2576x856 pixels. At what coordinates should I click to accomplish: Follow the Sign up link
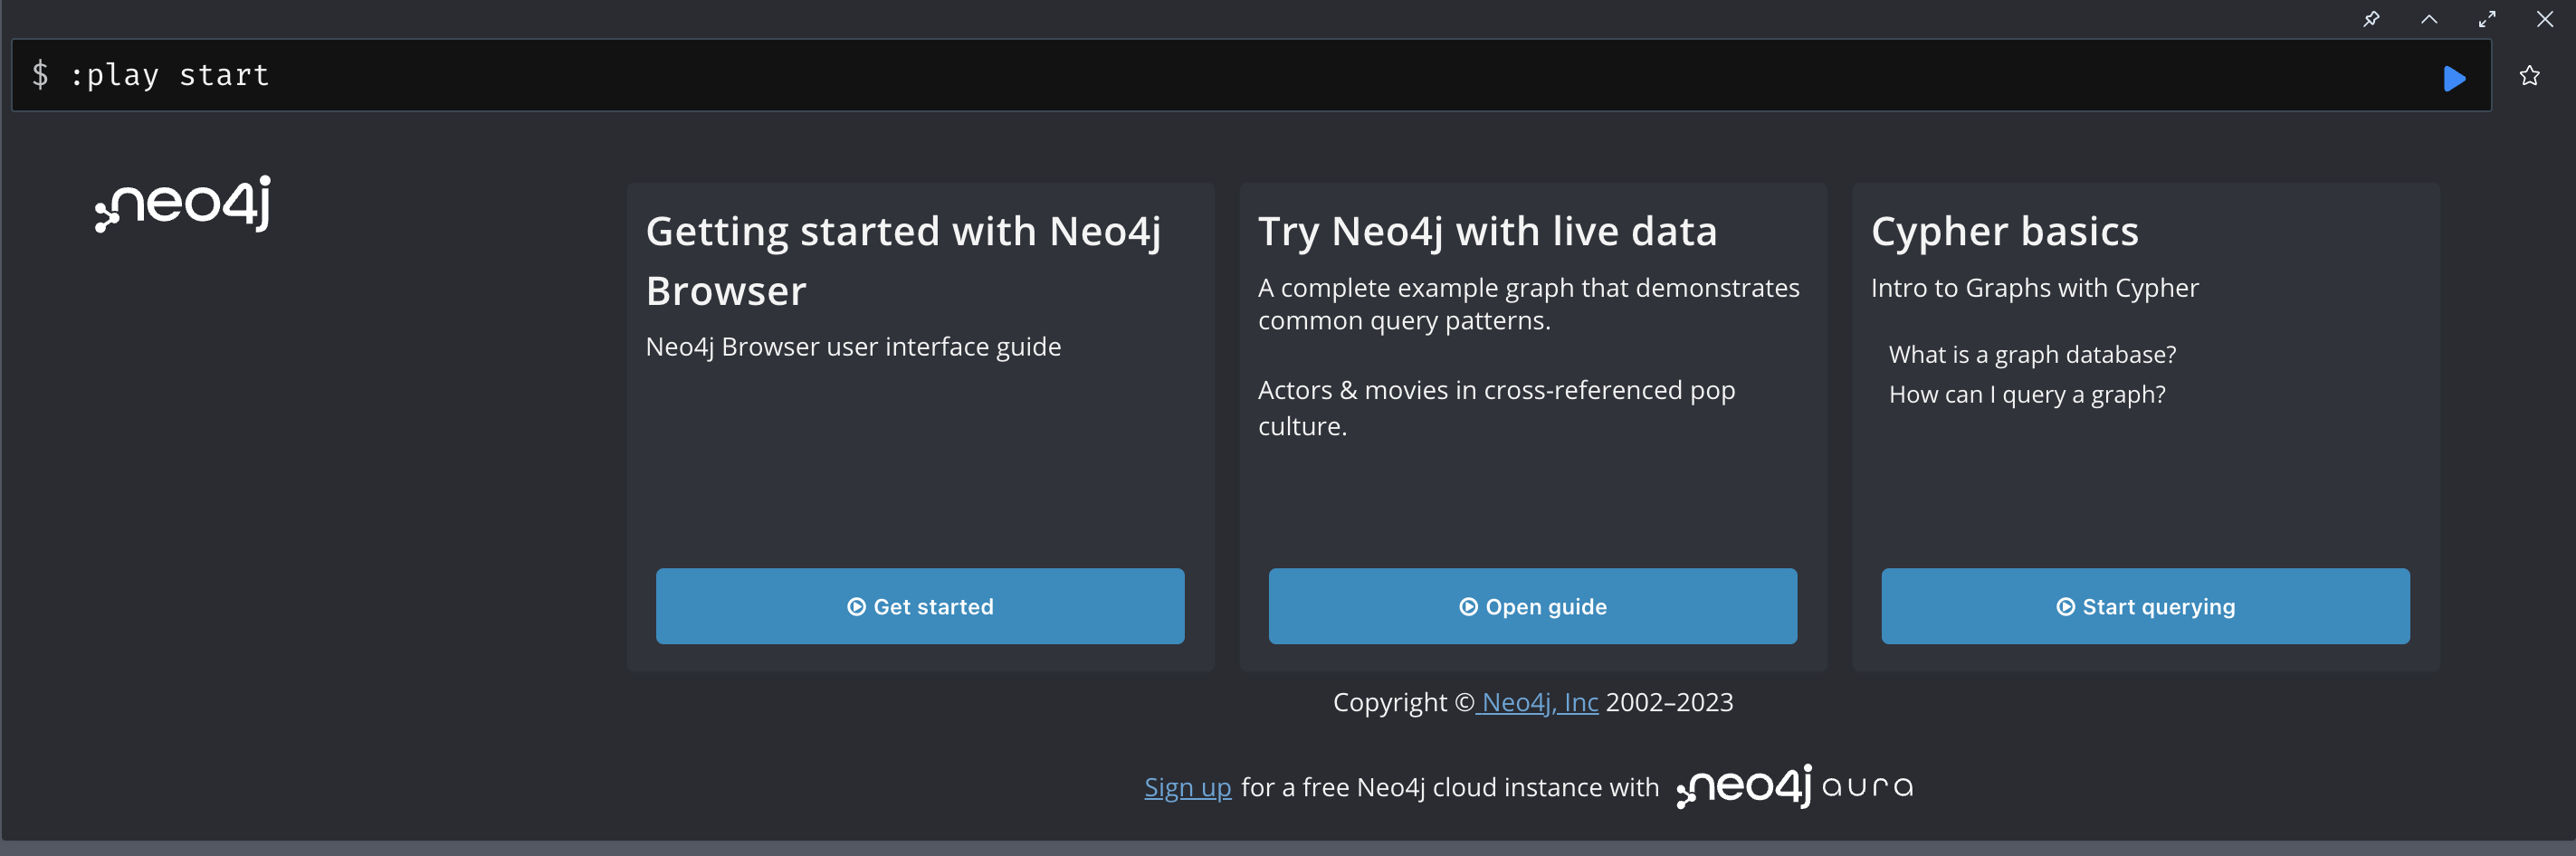pyautogui.click(x=1187, y=788)
